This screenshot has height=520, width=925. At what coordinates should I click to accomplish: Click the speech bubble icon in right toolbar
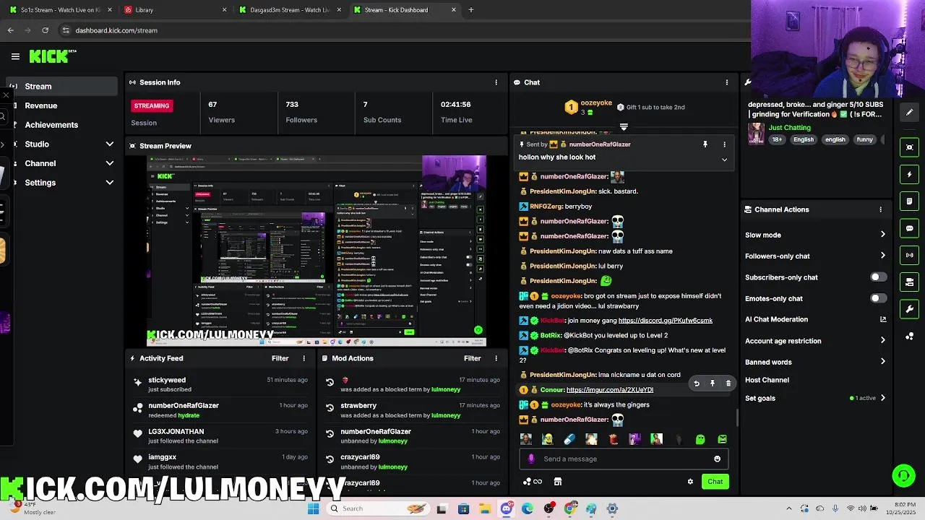coord(909,228)
